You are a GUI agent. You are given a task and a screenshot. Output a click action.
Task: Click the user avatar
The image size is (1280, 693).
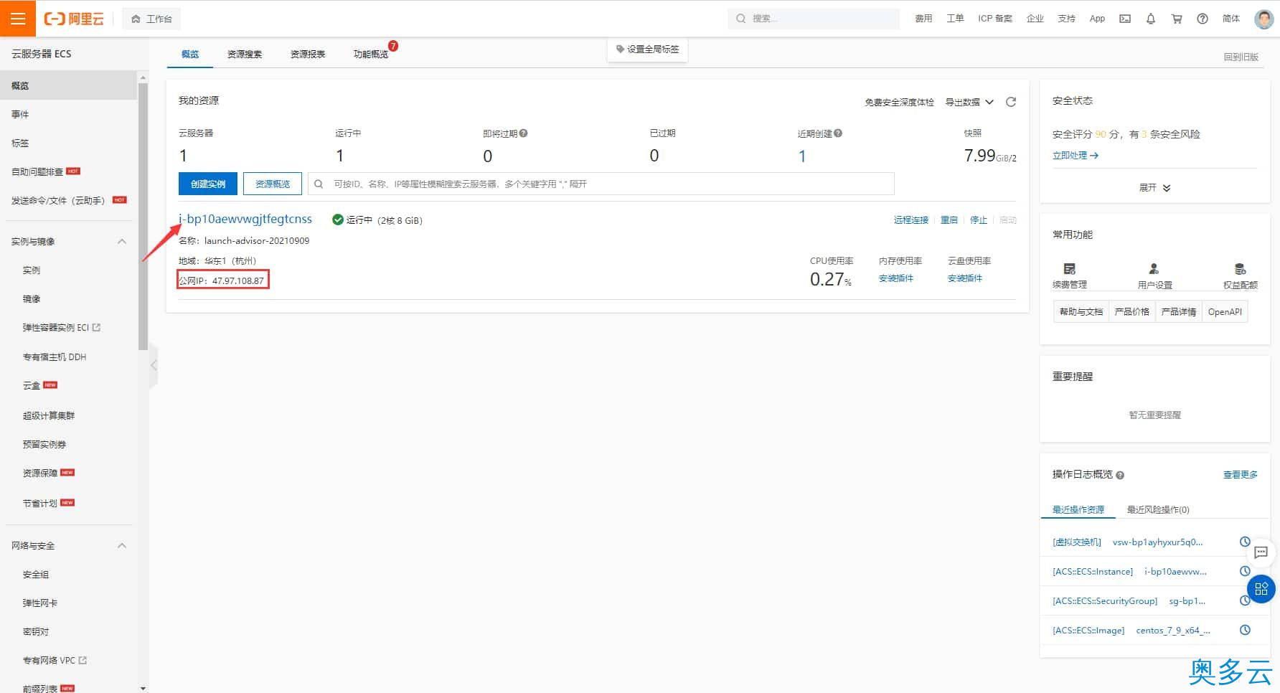pyautogui.click(x=1263, y=19)
